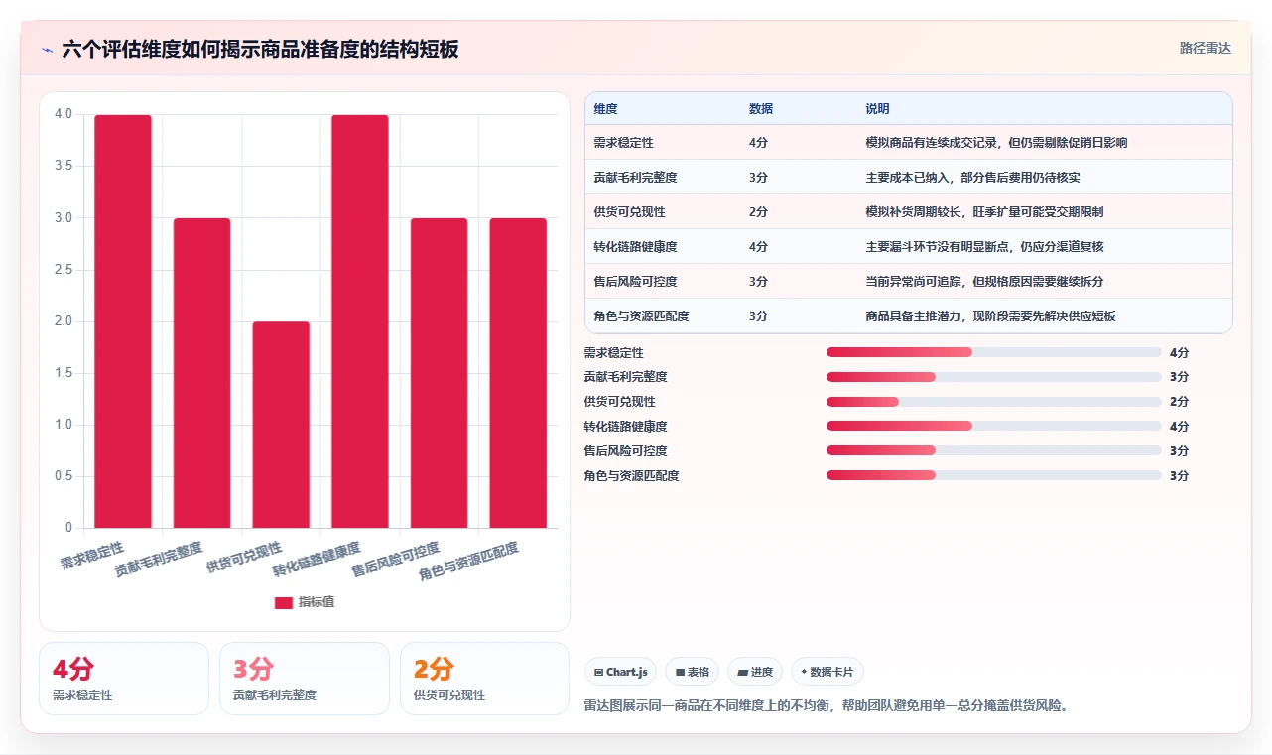The height and width of the screenshot is (755, 1272).
Task: Click the 转化链路健康度 bar in chart
Action: (360, 321)
